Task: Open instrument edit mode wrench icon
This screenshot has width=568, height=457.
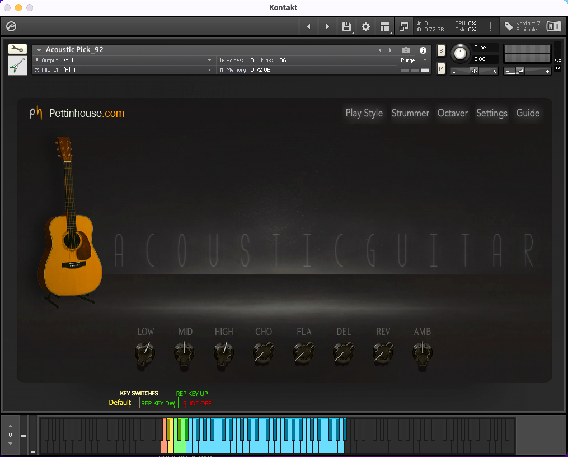Action: pos(17,49)
